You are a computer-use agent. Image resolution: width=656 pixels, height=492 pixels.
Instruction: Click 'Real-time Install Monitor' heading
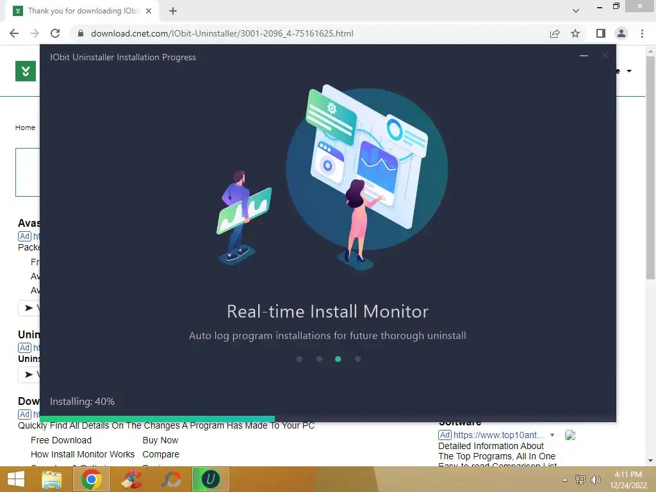[x=327, y=312]
